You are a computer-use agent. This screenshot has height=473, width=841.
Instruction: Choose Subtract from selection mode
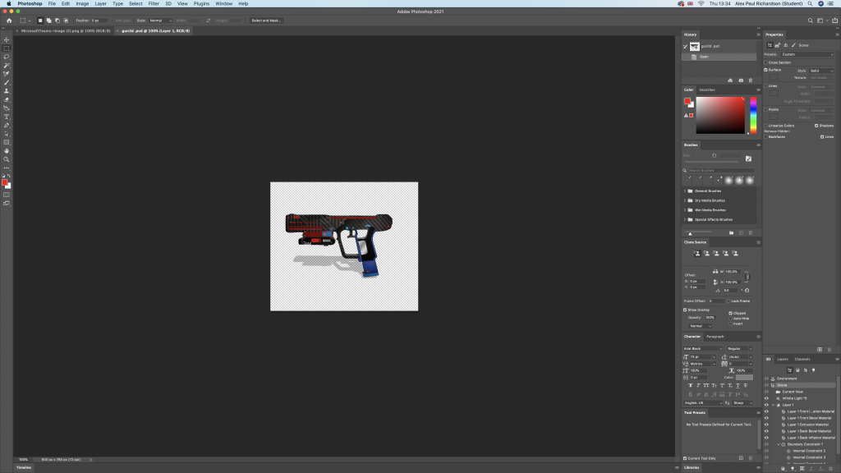point(57,21)
